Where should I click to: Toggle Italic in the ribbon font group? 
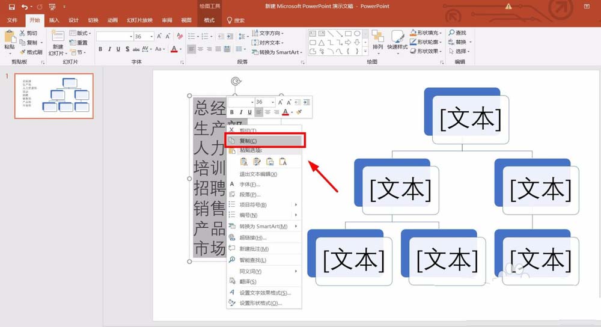coord(109,49)
